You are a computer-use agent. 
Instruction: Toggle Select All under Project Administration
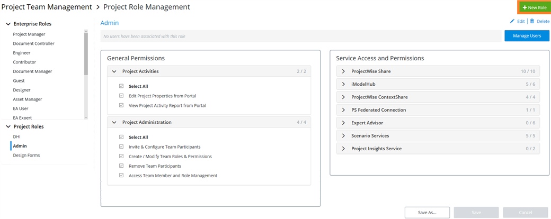pos(121,137)
